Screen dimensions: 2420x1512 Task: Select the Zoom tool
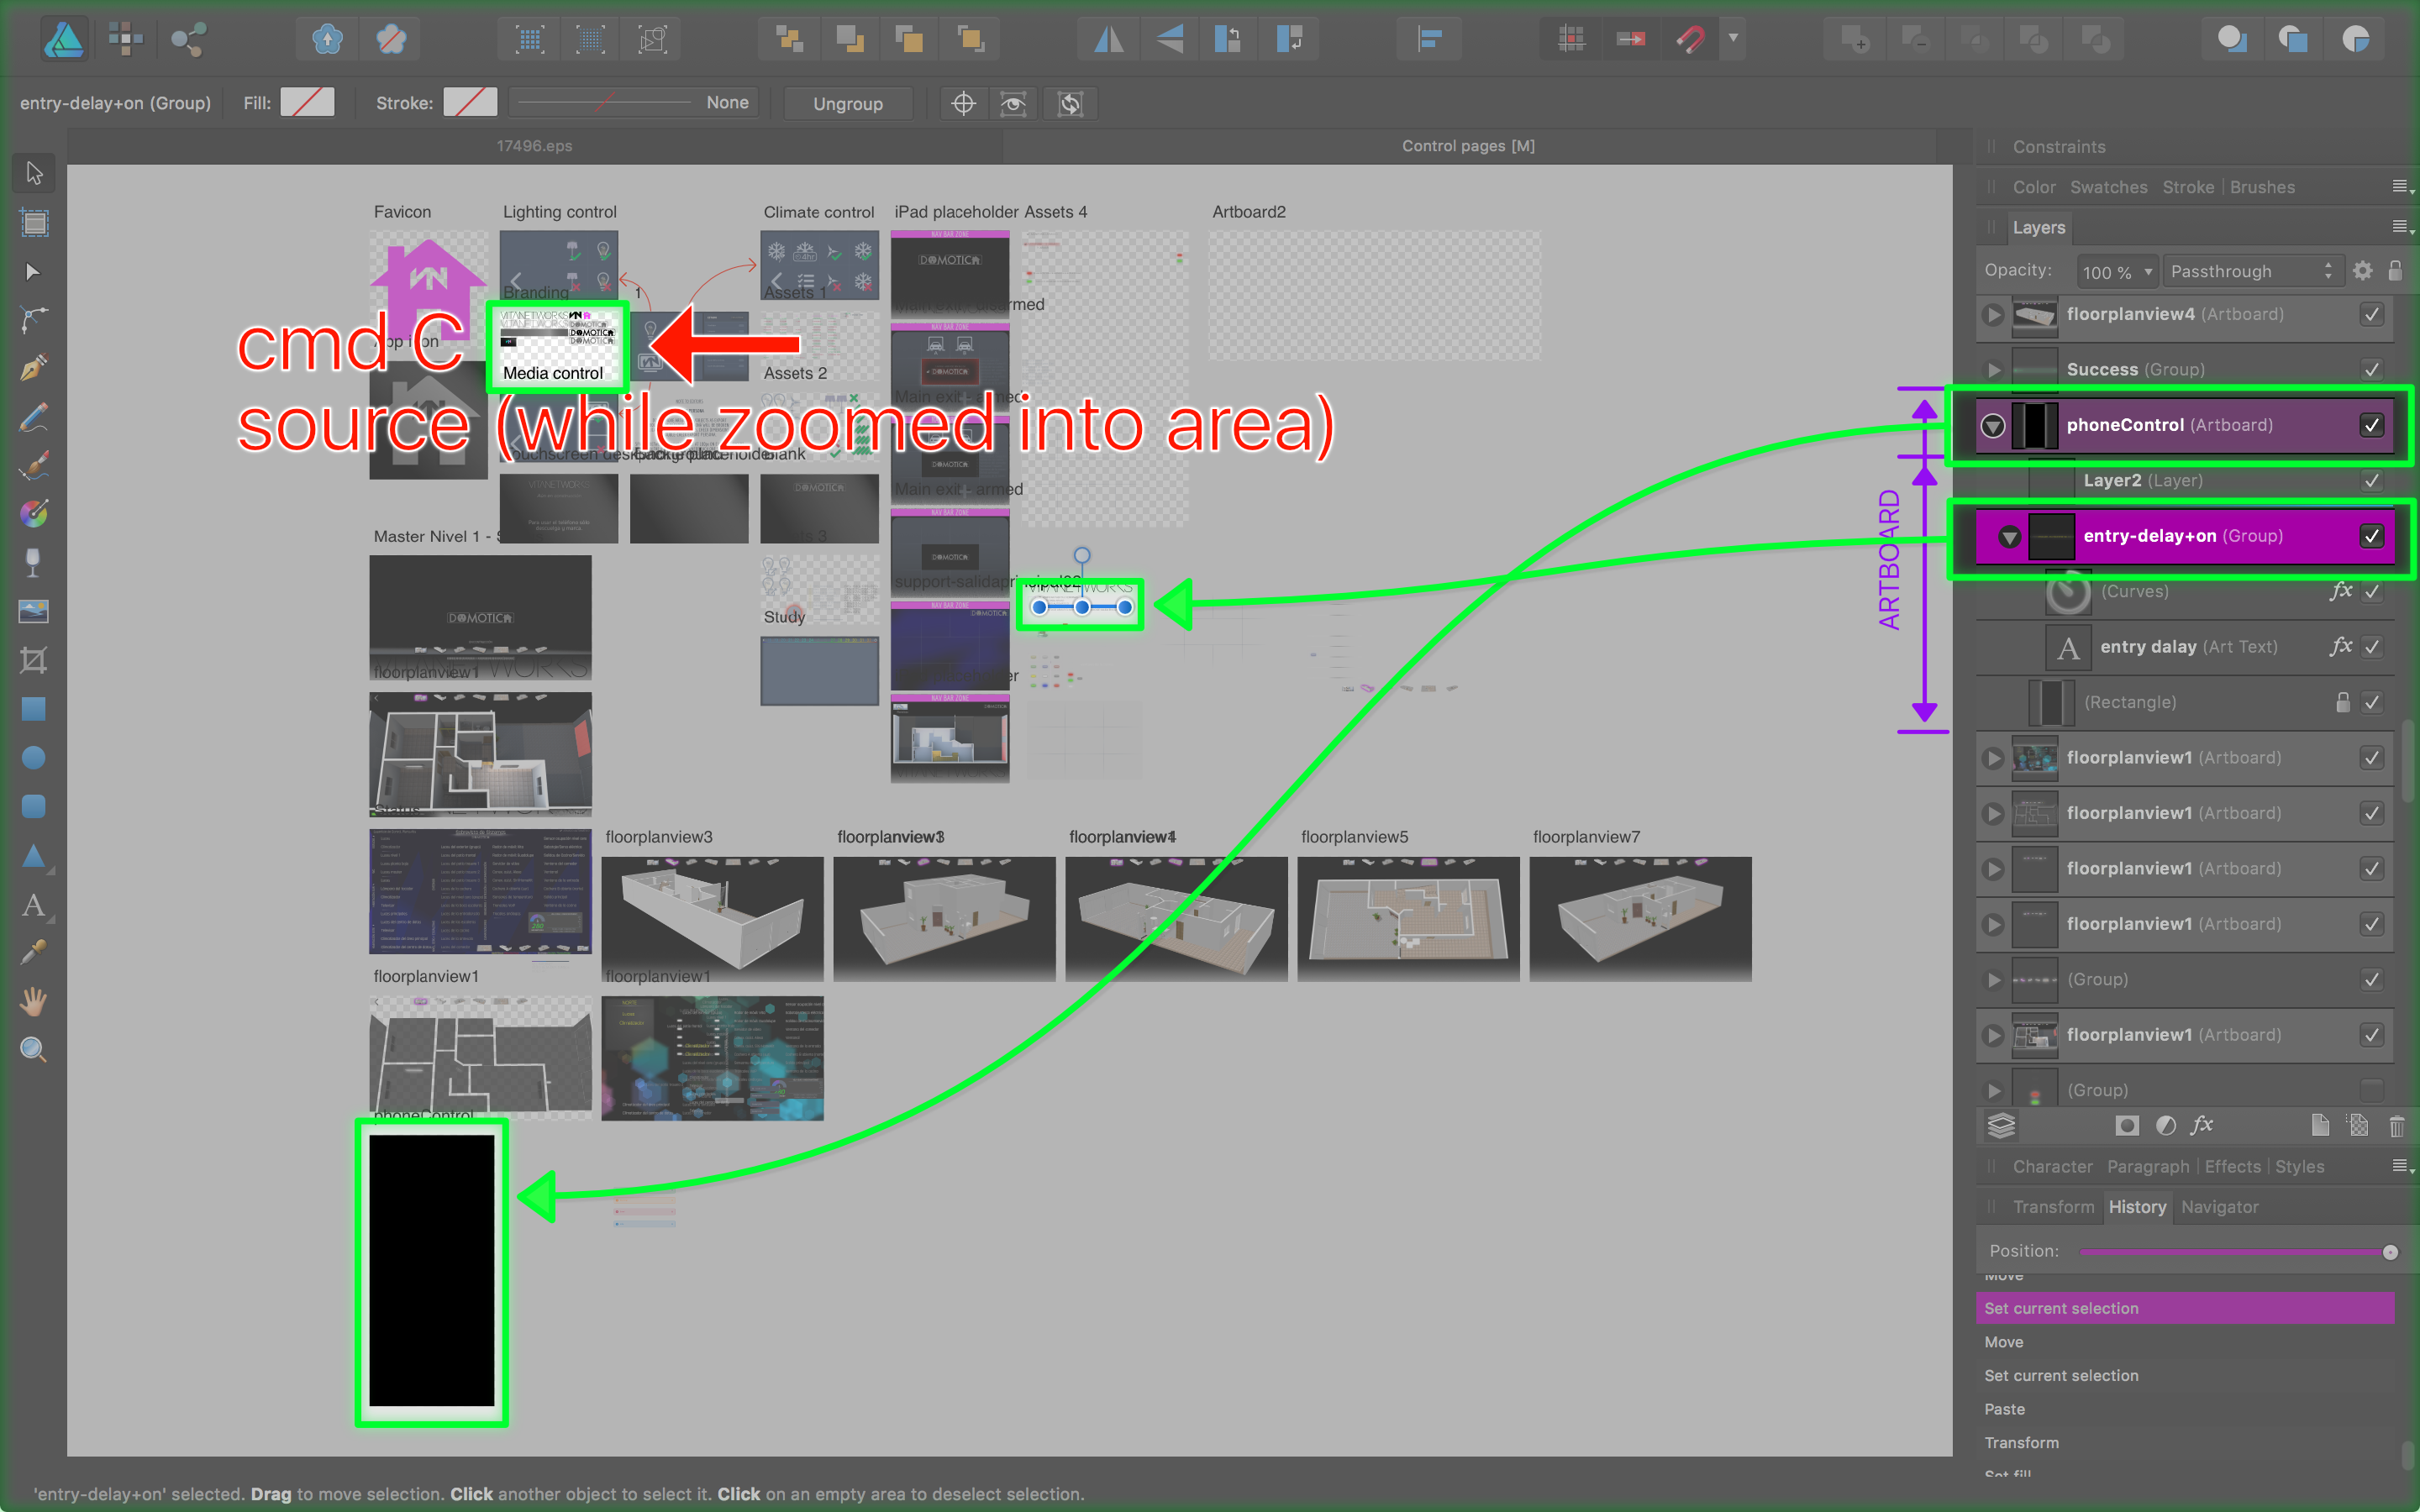click(34, 1049)
